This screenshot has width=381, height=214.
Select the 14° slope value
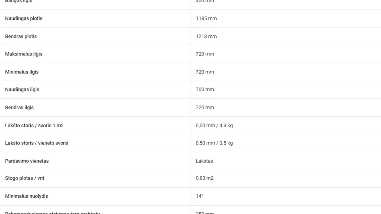pos(199,196)
